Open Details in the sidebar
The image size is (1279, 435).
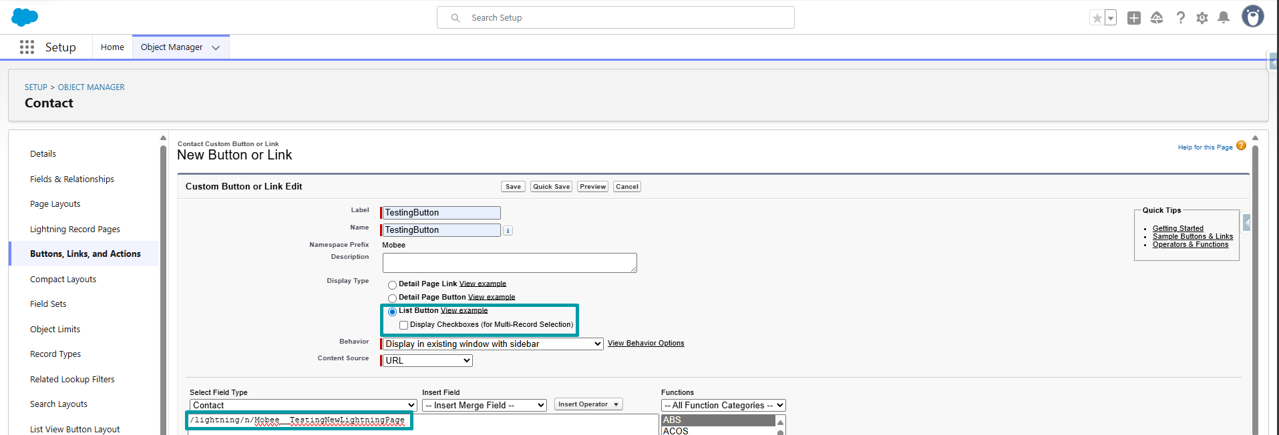43,154
